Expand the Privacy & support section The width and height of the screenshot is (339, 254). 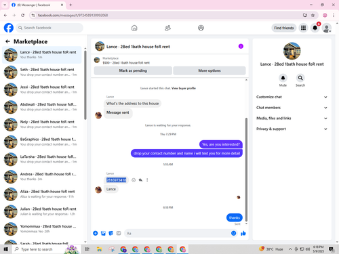tap(292, 129)
